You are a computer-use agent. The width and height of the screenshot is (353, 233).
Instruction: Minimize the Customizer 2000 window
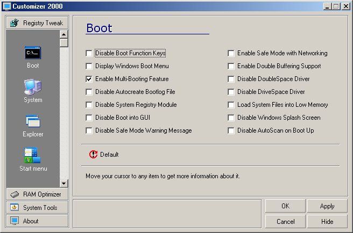coord(327,6)
